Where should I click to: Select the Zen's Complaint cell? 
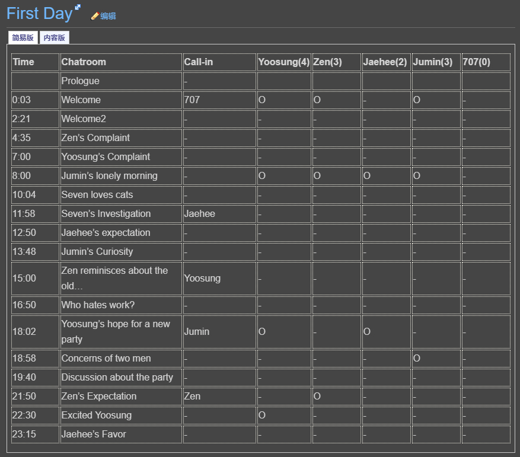(x=122, y=138)
